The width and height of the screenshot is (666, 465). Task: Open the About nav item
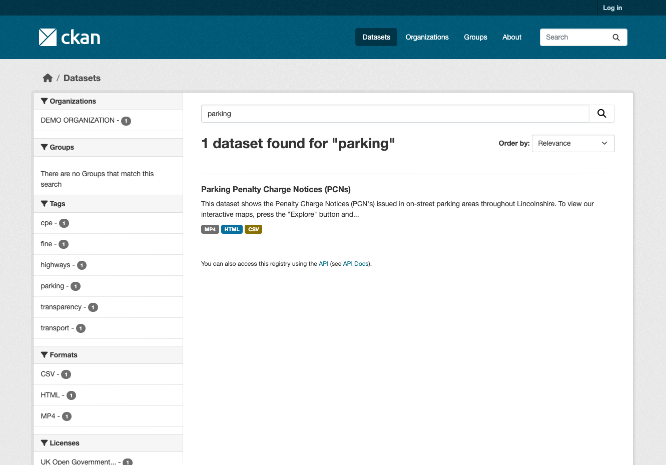point(512,37)
